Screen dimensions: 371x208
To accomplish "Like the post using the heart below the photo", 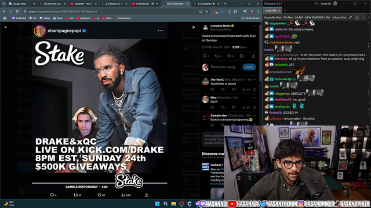I will coord(99,195).
